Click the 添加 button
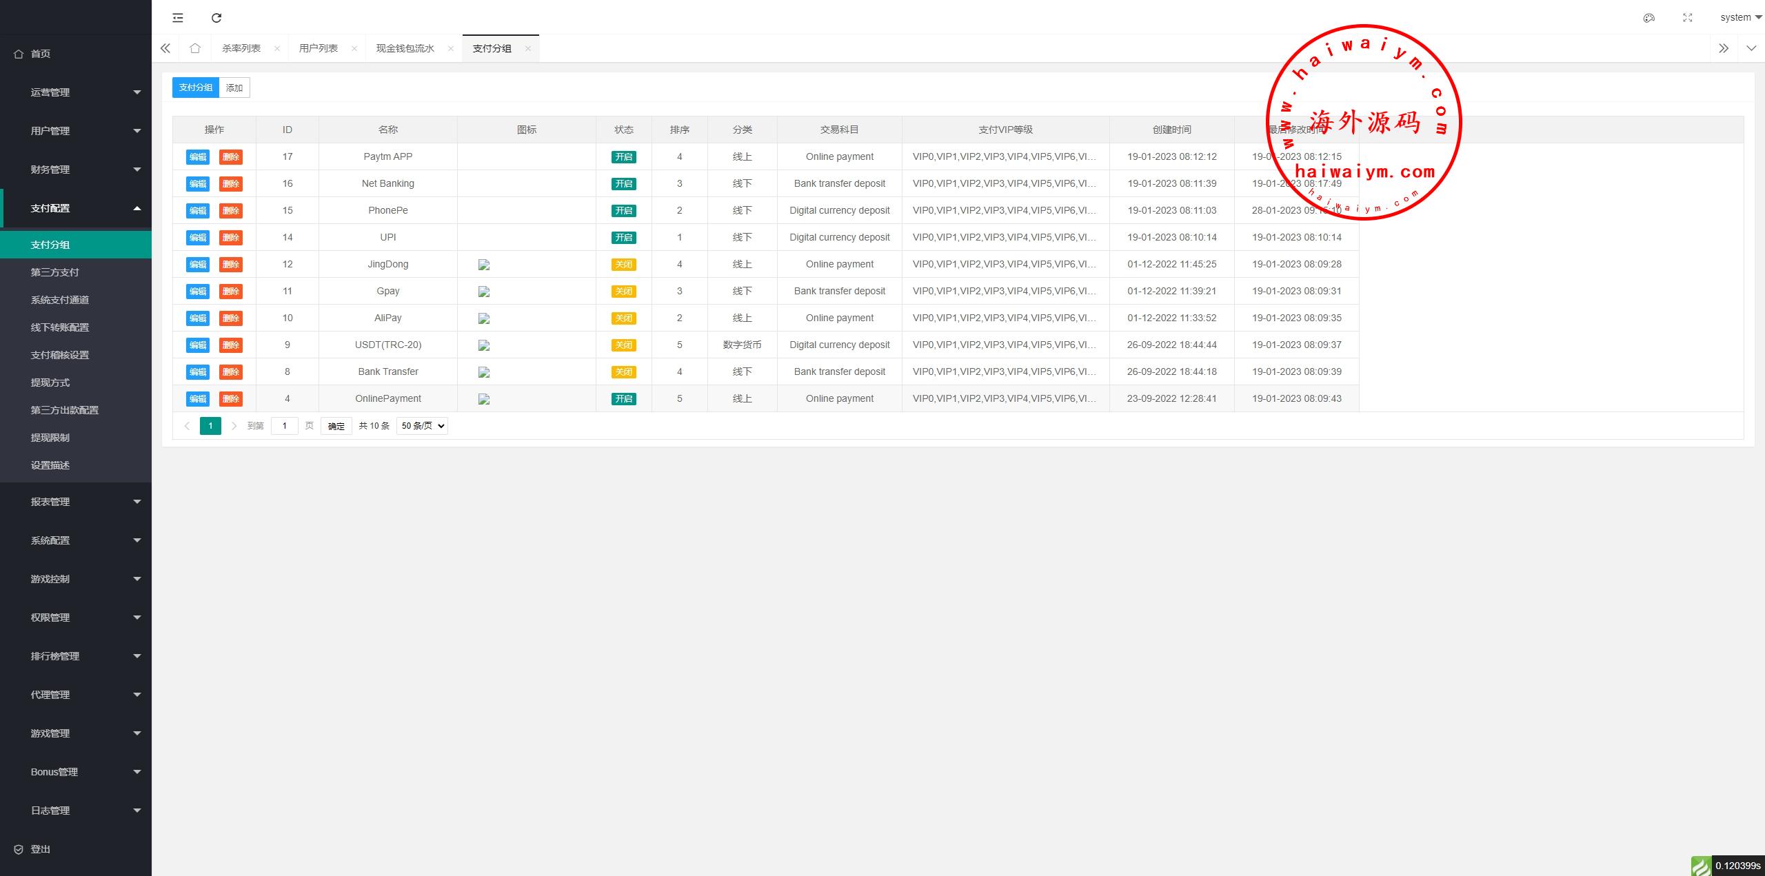Image resolution: width=1765 pixels, height=876 pixels. point(234,88)
